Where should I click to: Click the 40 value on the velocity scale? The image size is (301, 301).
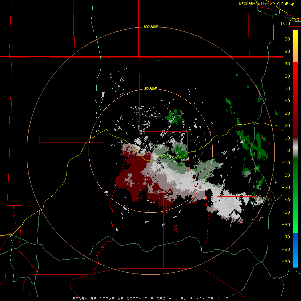(287, 101)
